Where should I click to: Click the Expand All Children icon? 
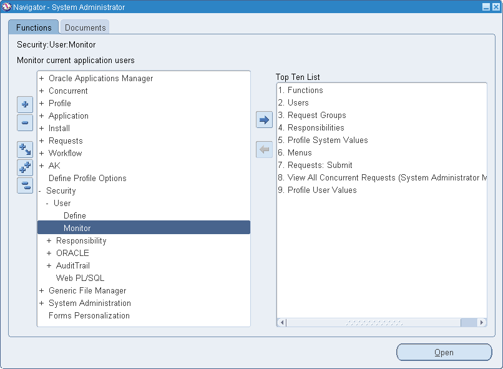click(x=25, y=149)
